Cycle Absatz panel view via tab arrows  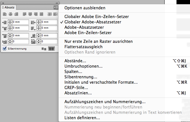[x=3, y=8]
